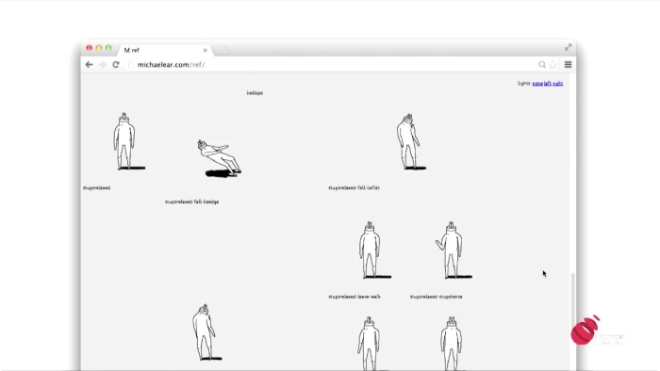
Task: Click the magnifier icon in the address bar
Action: [x=542, y=64]
